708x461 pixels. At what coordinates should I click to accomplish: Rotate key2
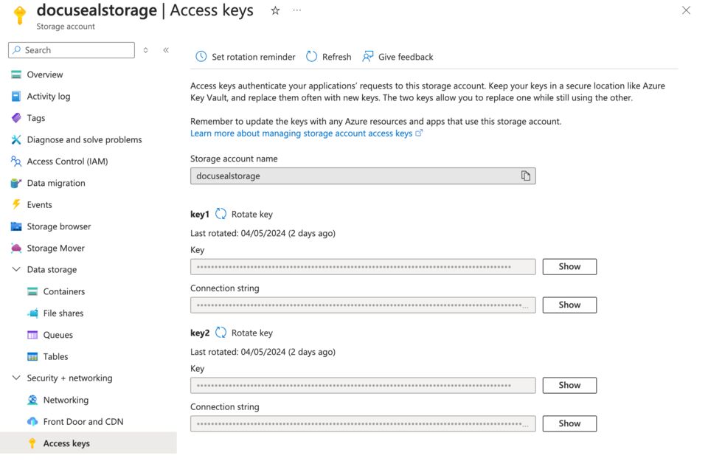click(244, 333)
